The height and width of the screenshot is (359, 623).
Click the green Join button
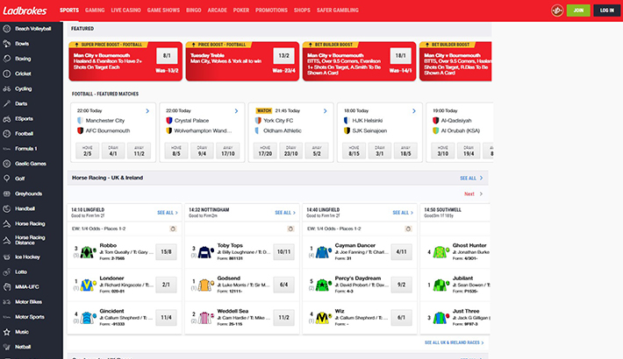(x=578, y=11)
